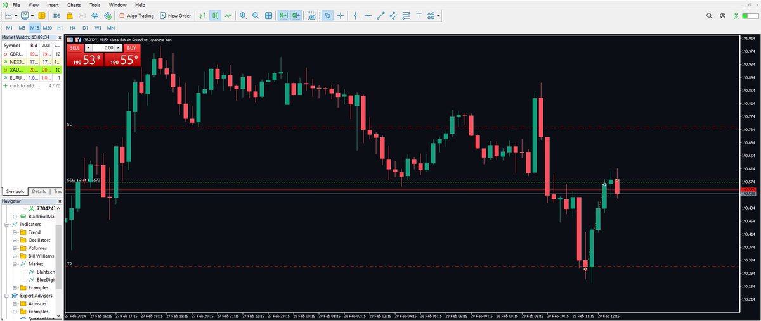Image resolution: width=761 pixels, height=321 pixels.
Task: Select the equidistant channel tool
Action: point(393,15)
